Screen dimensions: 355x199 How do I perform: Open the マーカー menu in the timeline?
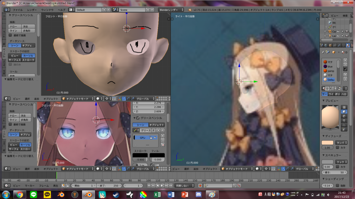pos(30,186)
